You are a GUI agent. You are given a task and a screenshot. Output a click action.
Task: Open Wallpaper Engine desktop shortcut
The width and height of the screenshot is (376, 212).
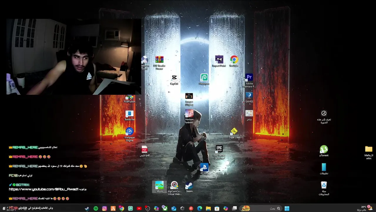click(130, 135)
